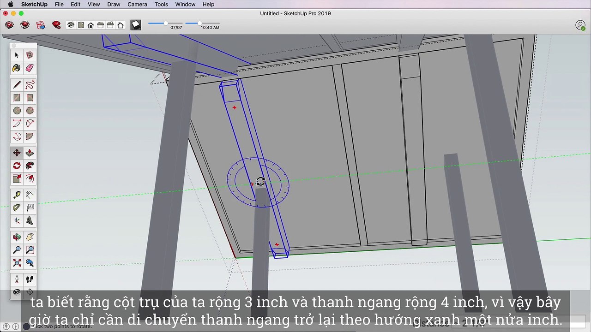Choose the Text label tool
The image size is (591, 332).
click(30, 207)
